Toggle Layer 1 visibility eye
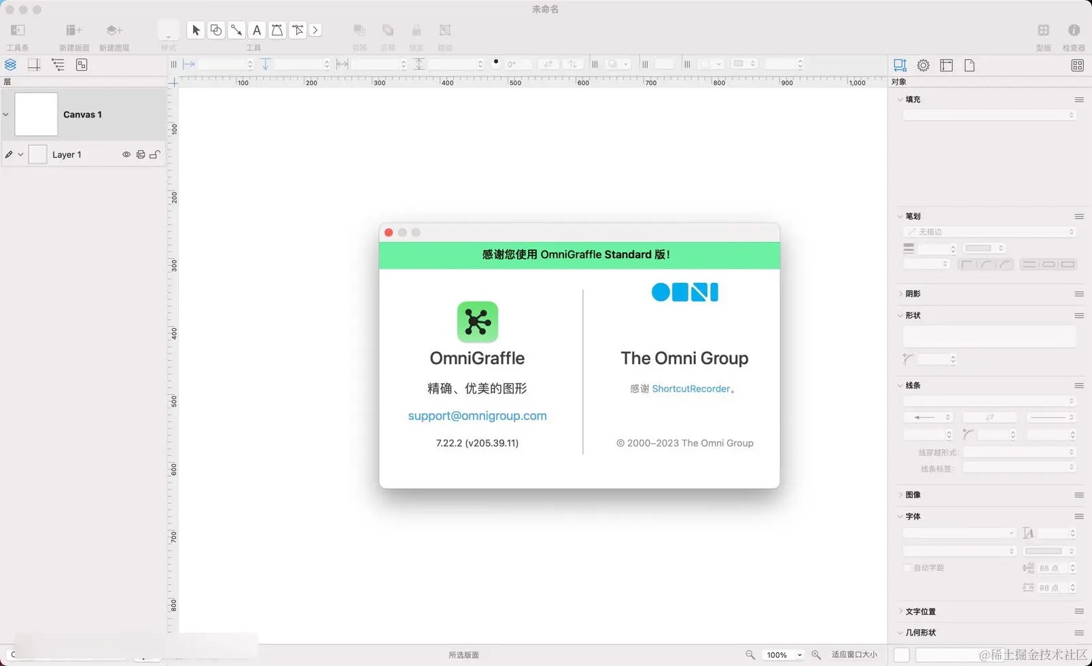 pos(126,154)
